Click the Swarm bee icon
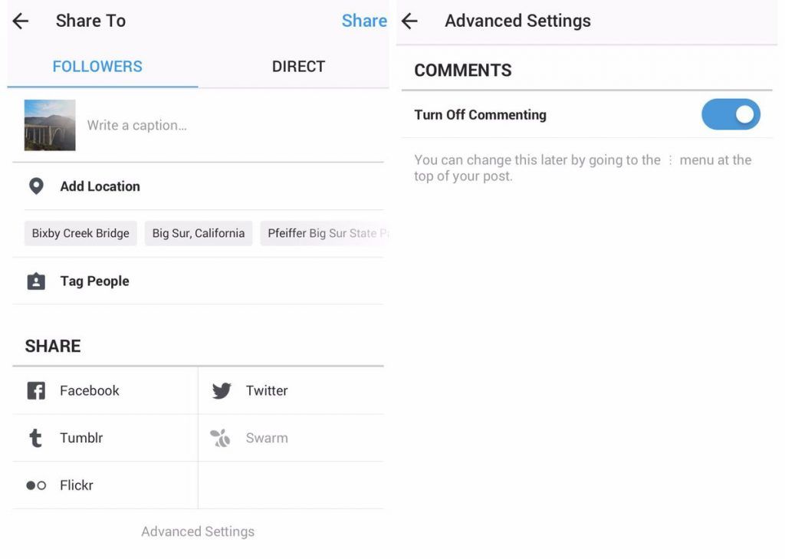 pos(221,439)
